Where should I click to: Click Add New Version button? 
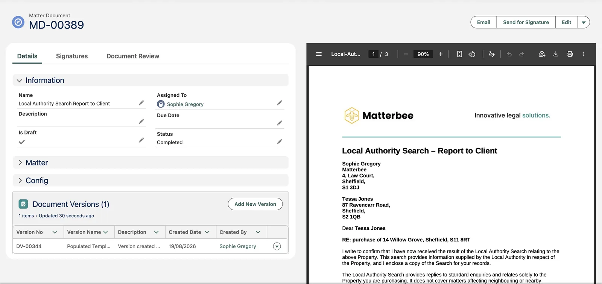255,204
